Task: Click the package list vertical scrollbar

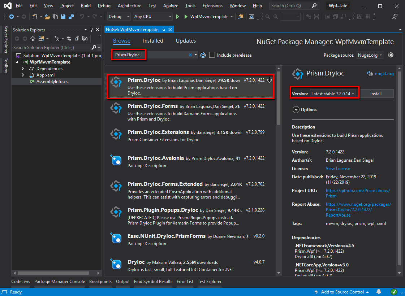Action: coord(279,98)
